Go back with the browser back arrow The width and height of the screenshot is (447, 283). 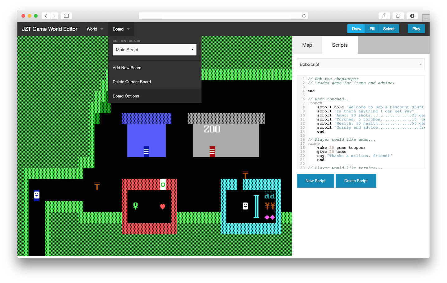click(46, 16)
